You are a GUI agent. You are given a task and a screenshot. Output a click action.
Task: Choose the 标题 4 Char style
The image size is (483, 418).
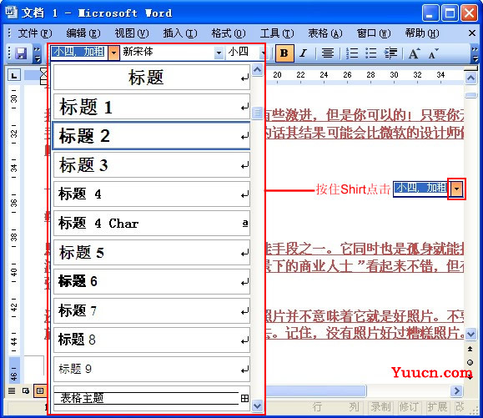pyautogui.click(x=152, y=223)
